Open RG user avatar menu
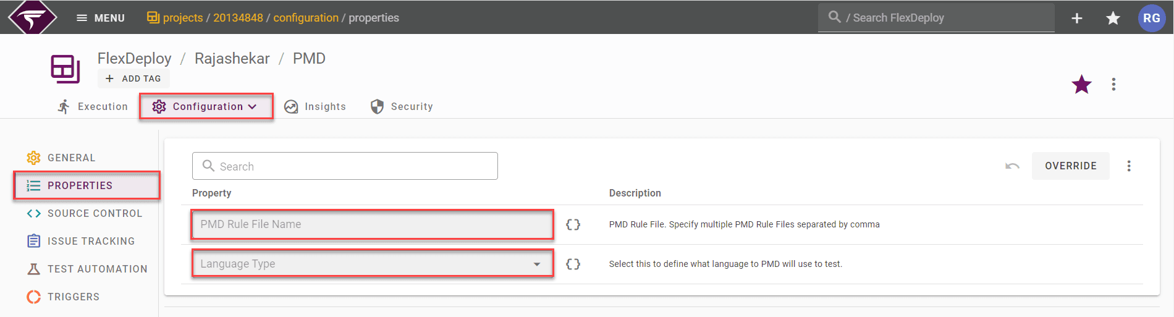1174x317 pixels. pyautogui.click(x=1151, y=18)
